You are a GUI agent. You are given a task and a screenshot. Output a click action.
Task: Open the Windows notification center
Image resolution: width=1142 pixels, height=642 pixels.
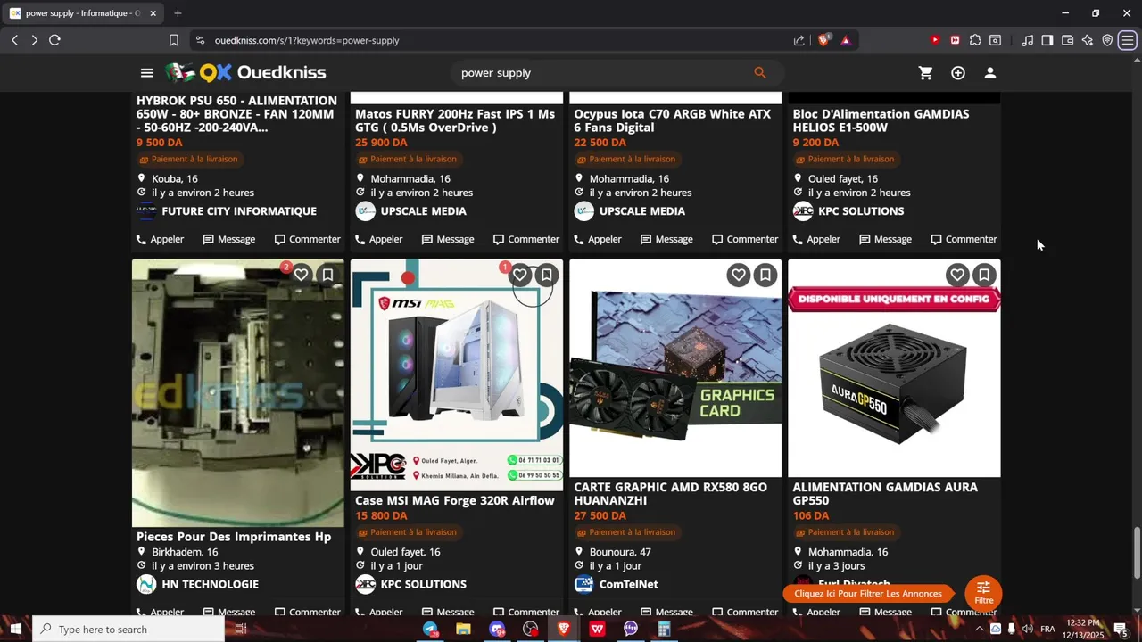click(1121, 629)
